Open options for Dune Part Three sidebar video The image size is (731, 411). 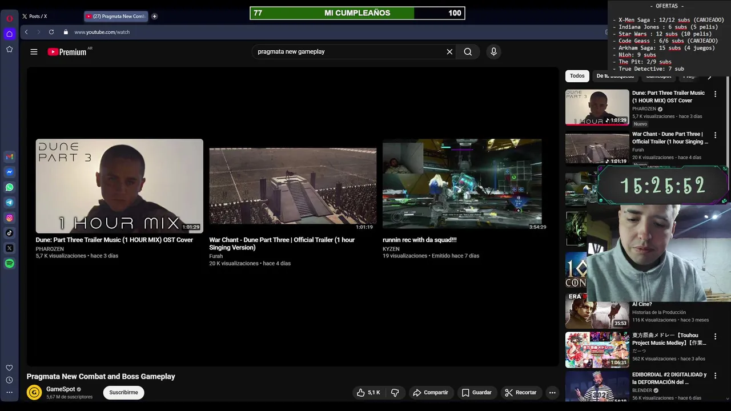715,94
